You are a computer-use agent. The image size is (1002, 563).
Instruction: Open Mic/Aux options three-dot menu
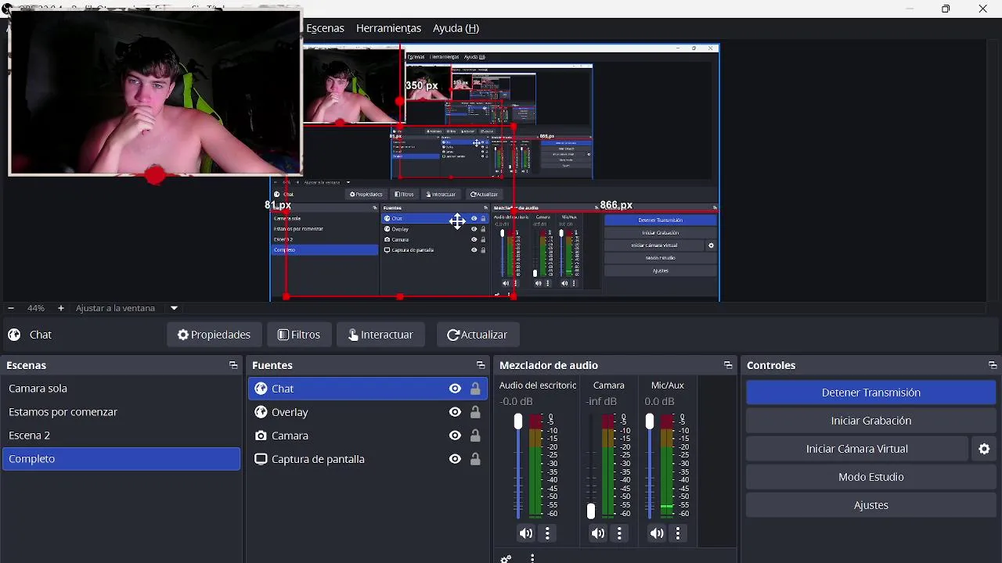click(x=678, y=533)
